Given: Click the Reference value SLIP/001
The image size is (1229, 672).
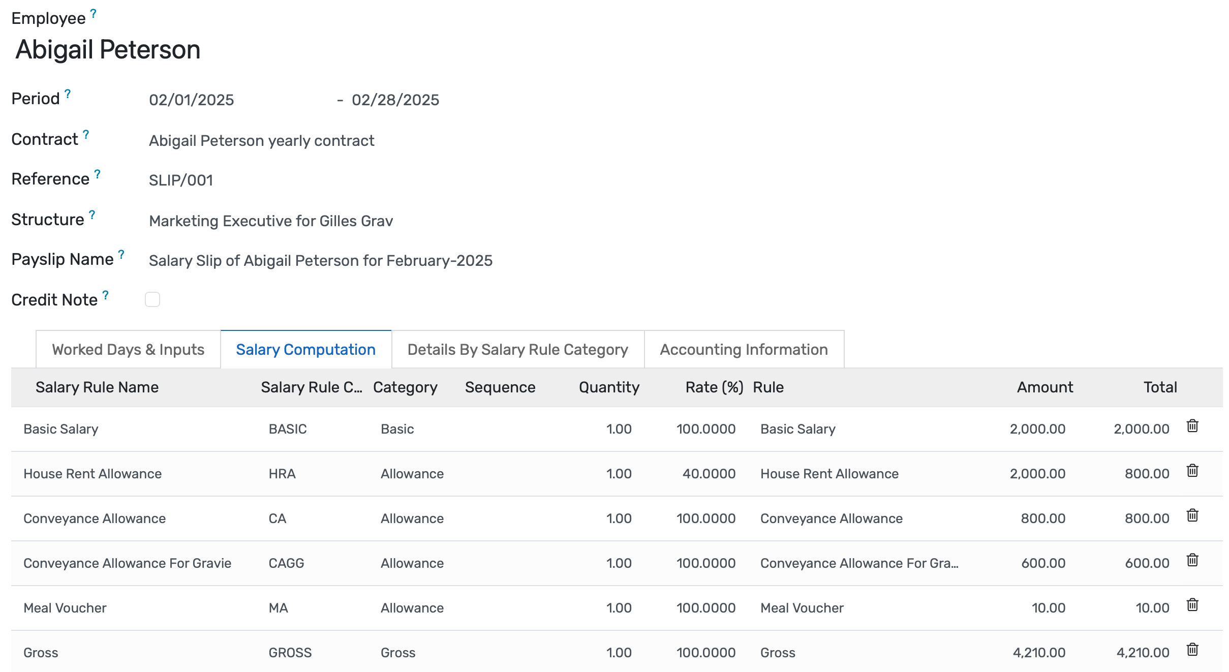Looking at the screenshot, I should coord(181,180).
